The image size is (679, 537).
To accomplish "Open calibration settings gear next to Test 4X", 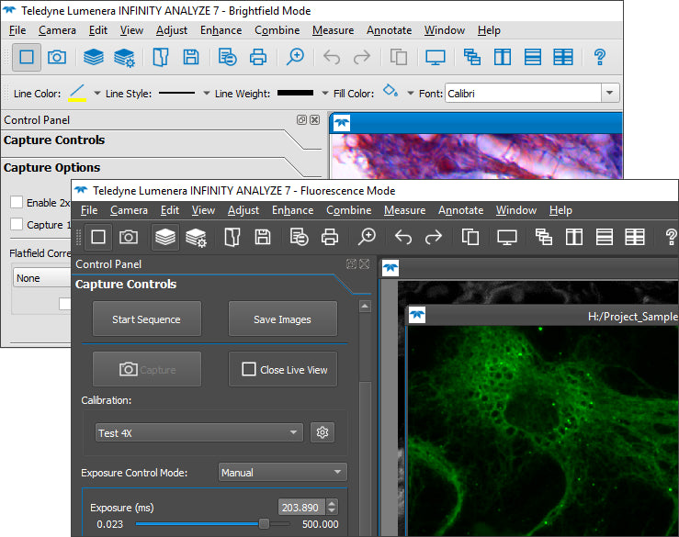I will pyautogui.click(x=322, y=432).
